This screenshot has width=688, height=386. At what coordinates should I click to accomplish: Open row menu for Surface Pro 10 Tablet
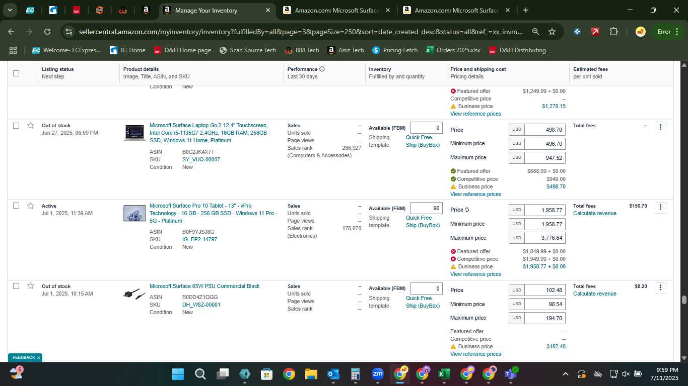tap(660, 208)
